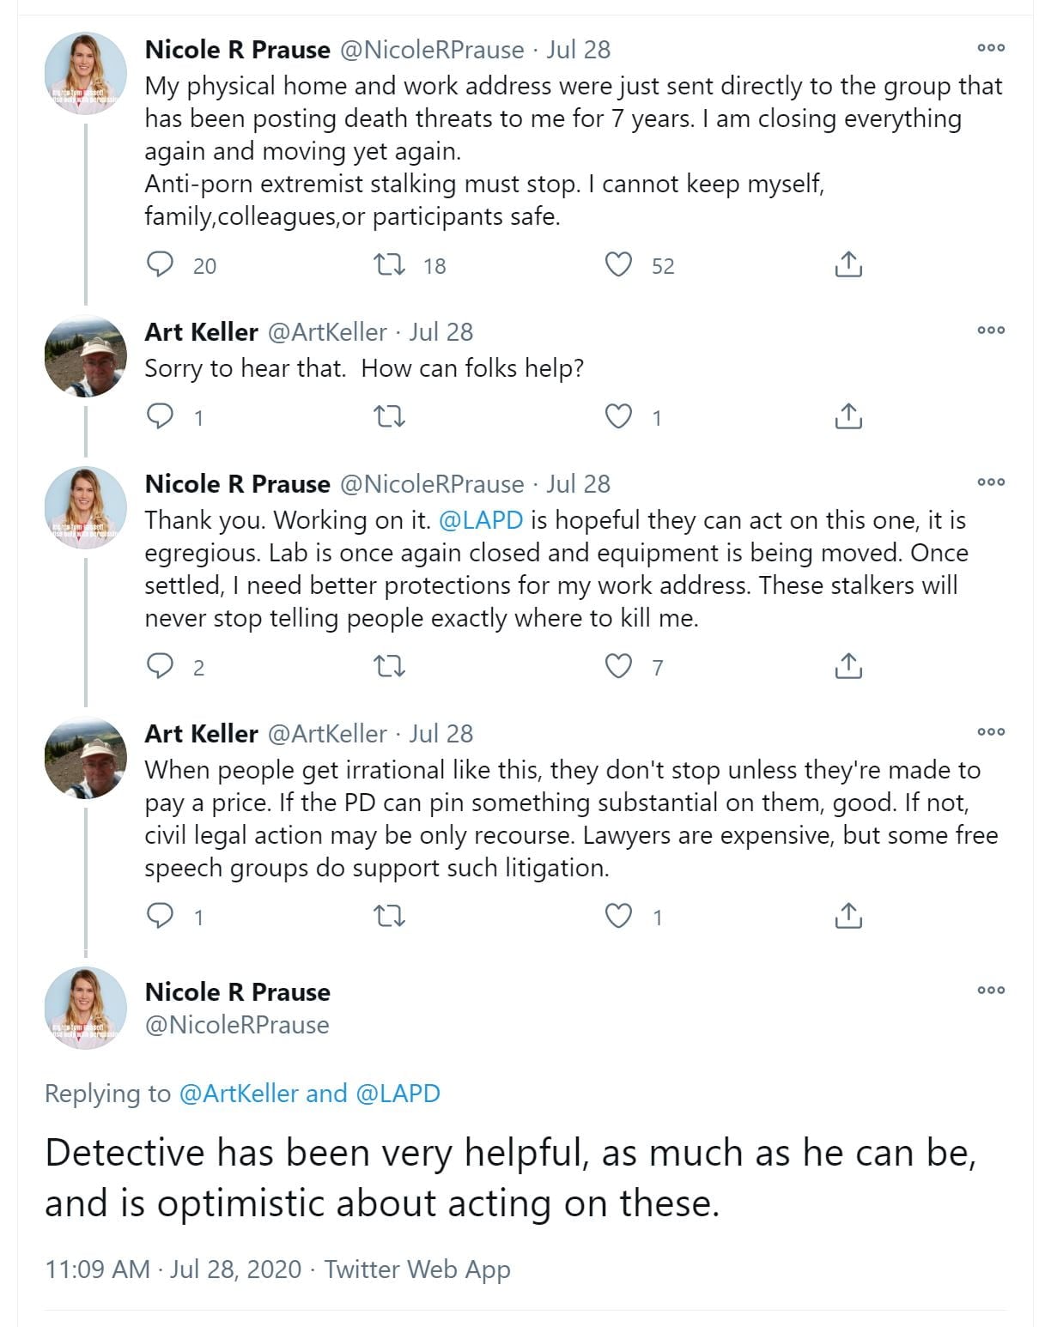Share Art Keller's civil legal action tweet
Viewport: 1045px width, 1327px height.
point(848,916)
